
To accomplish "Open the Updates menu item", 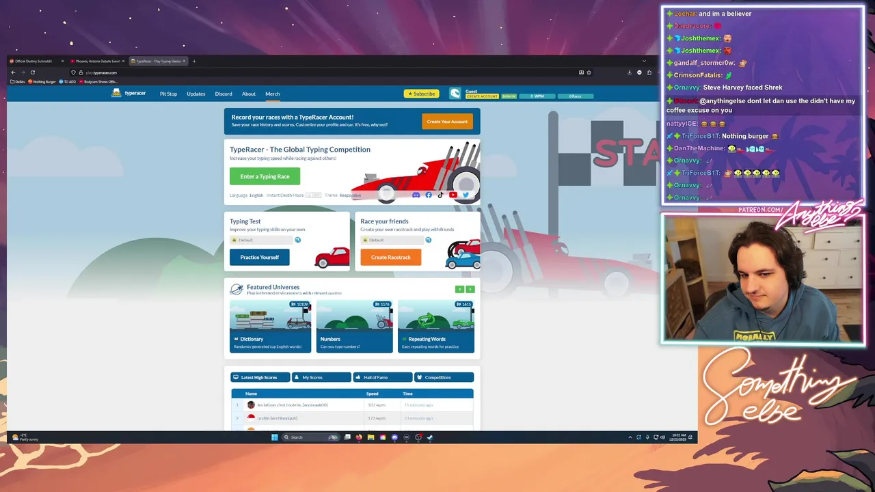I will point(196,94).
